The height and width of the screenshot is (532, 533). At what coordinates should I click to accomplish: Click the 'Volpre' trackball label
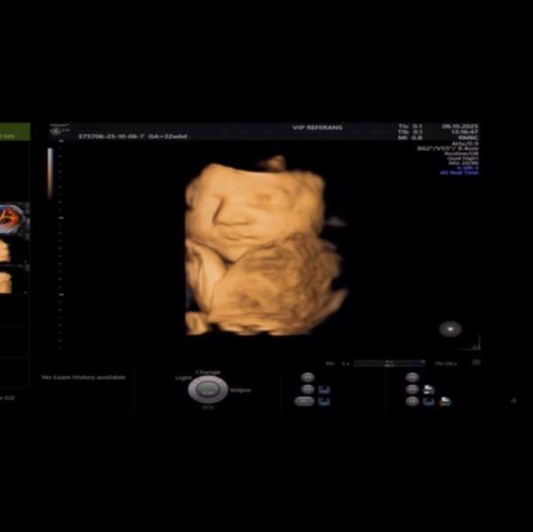(x=240, y=390)
